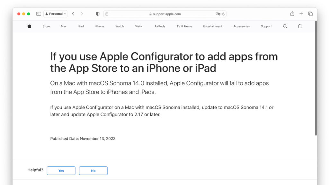Select the Support menu item

266,26
